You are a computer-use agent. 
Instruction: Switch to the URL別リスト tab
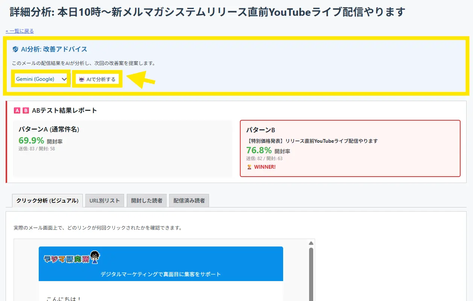105,201
